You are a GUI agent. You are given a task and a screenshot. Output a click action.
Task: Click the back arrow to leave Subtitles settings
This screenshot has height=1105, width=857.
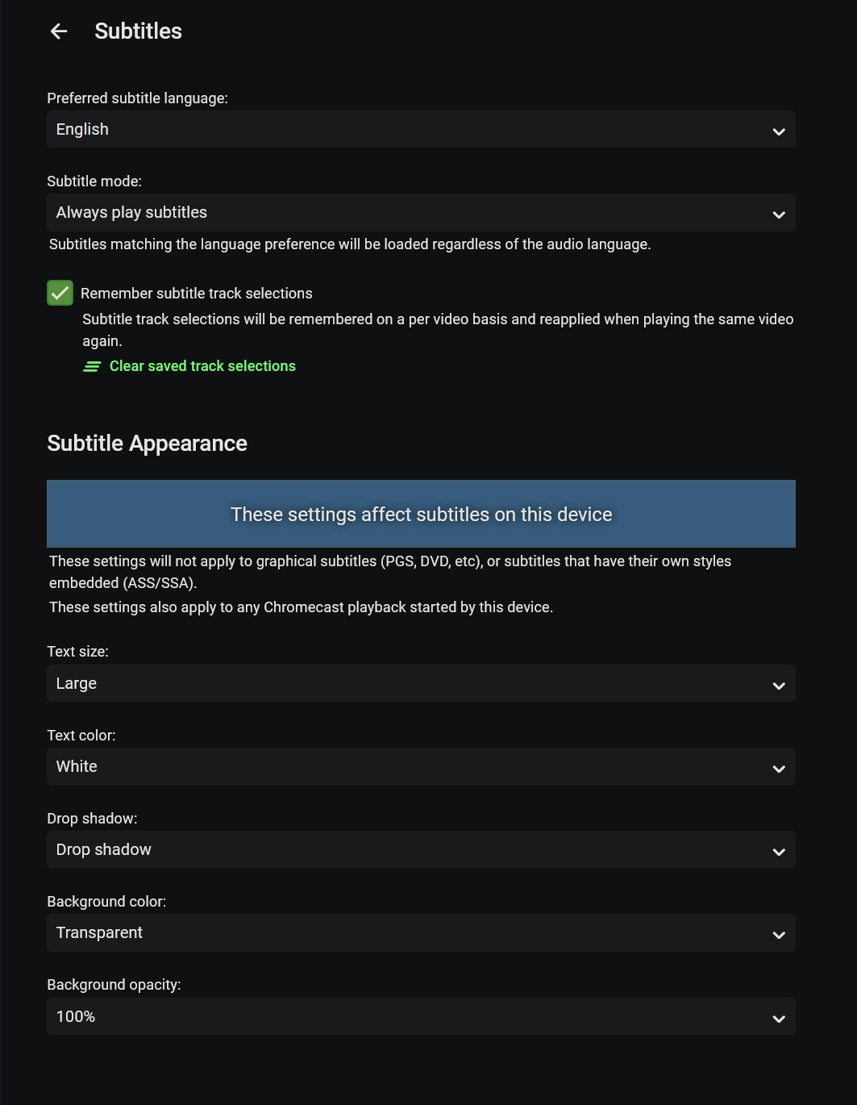point(58,31)
